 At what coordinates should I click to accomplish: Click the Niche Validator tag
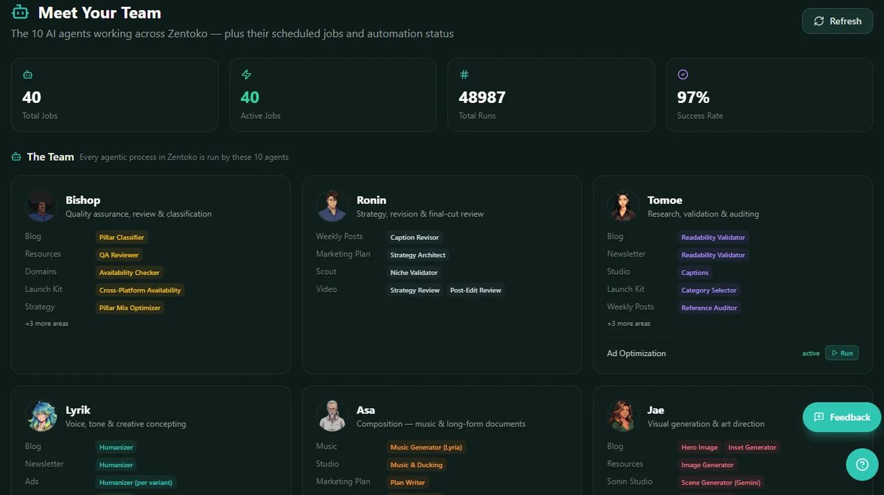[414, 273]
